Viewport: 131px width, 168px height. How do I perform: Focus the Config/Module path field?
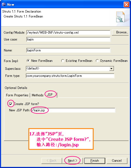click(68, 33)
